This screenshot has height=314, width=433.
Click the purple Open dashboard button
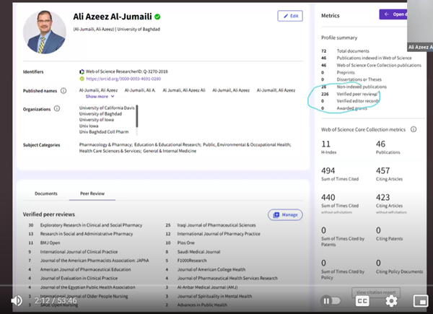click(393, 14)
